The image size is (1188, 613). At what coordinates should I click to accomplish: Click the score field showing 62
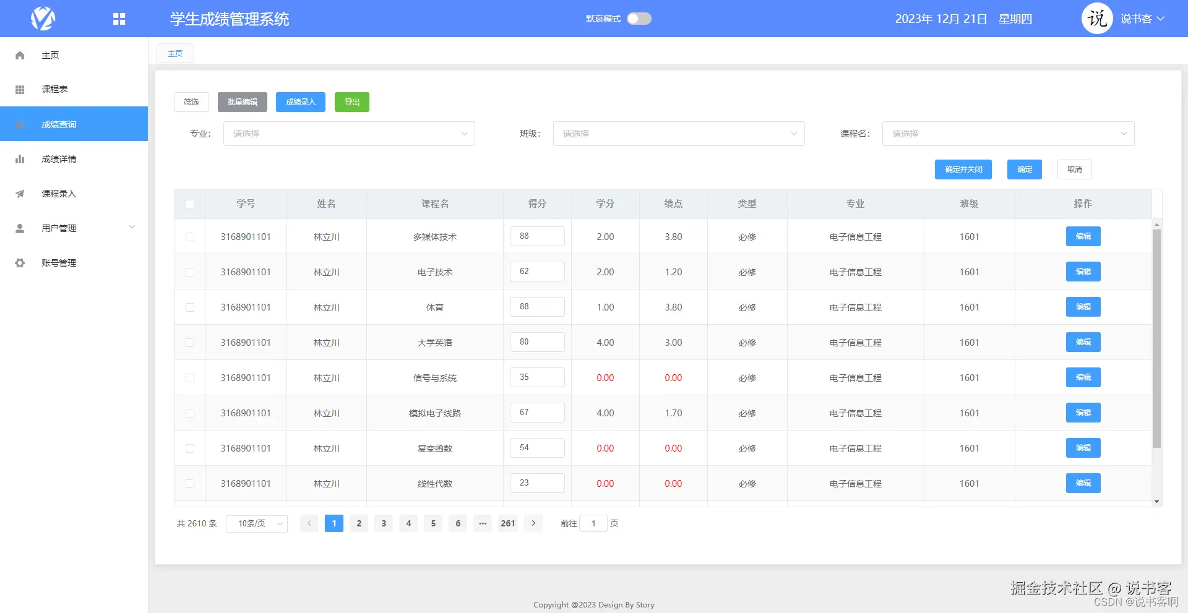537,272
